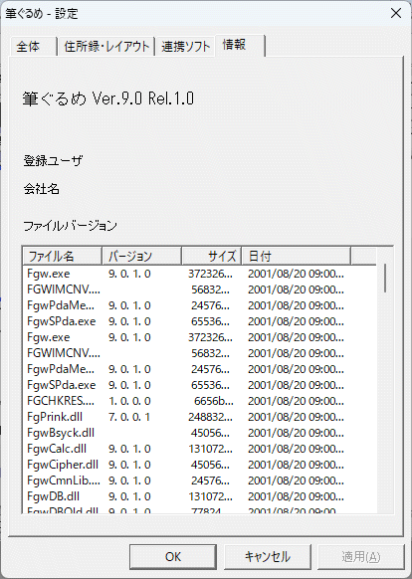Close the 筆ぐるめ 設定 dialog window
412x579 pixels.
tap(396, 13)
